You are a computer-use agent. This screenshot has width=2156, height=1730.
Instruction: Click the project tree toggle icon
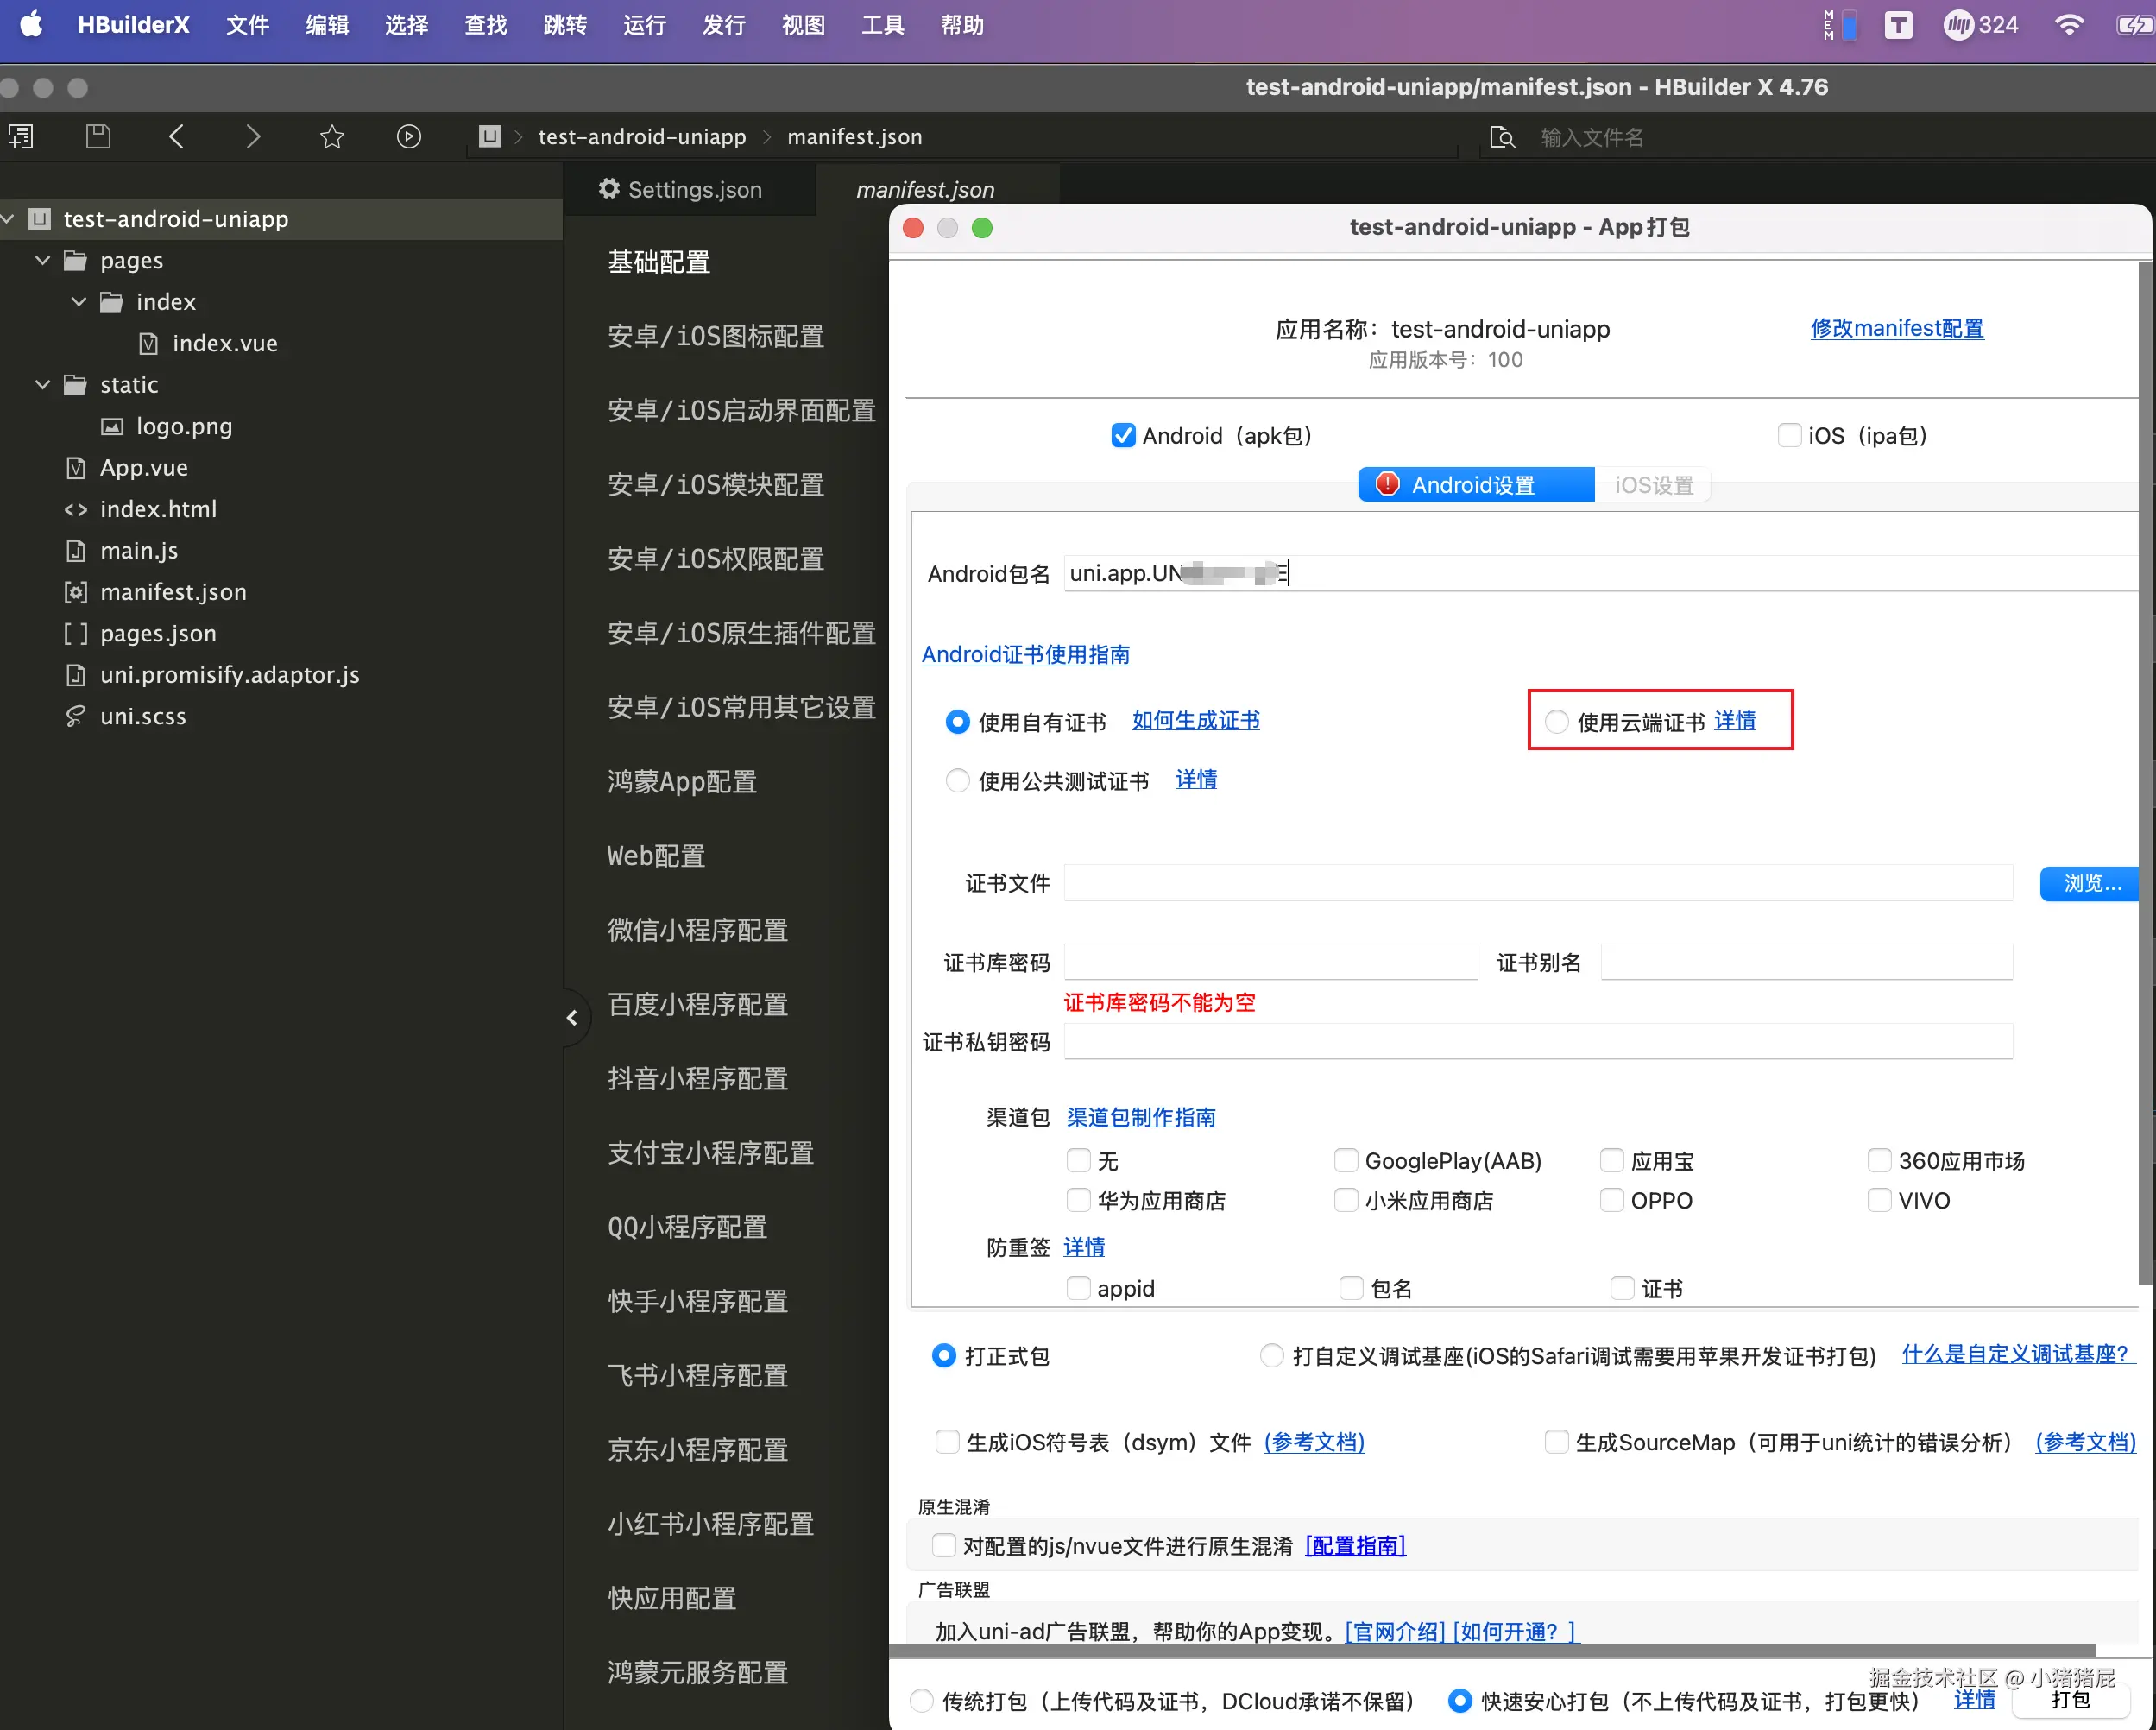(x=21, y=136)
